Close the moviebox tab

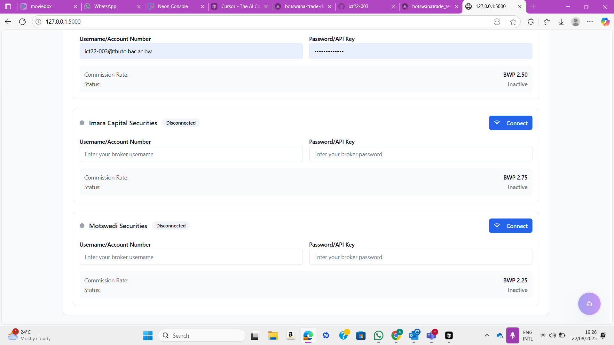tap(75, 6)
